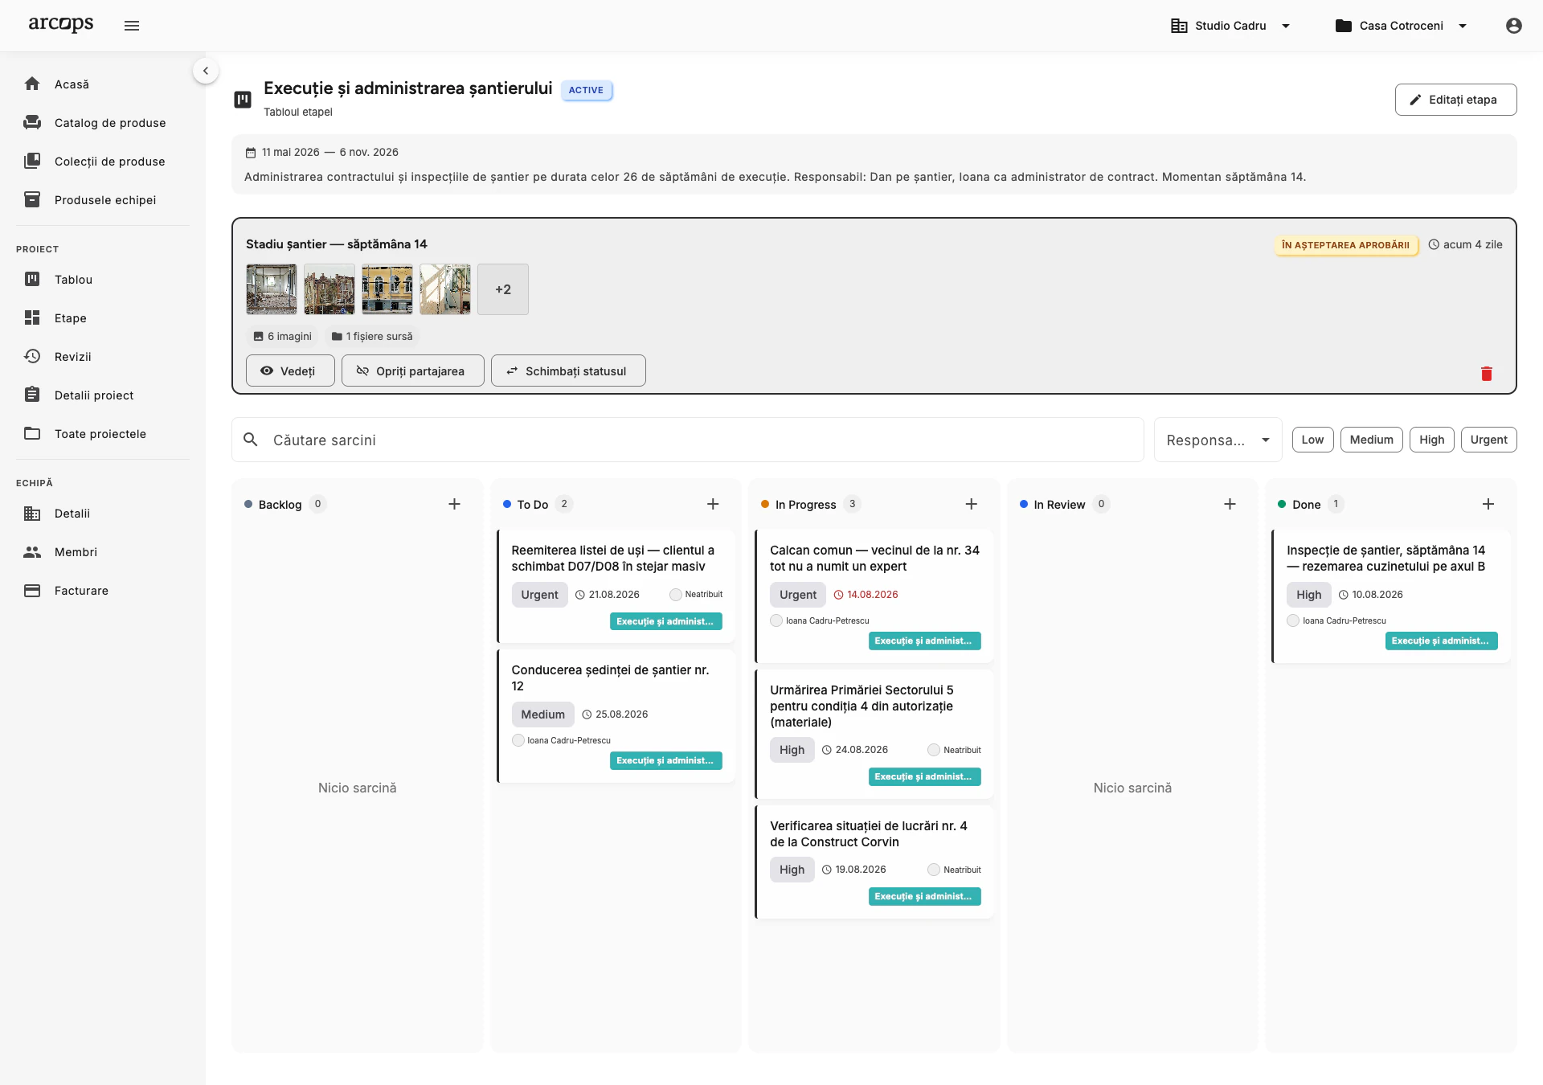Click the arcops logo
This screenshot has height=1085, width=1543.
[x=61, y=24]
